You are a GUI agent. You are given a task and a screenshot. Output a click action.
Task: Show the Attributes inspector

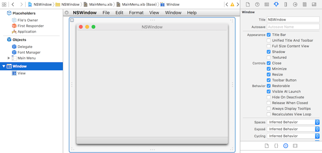tap(276, 4)
